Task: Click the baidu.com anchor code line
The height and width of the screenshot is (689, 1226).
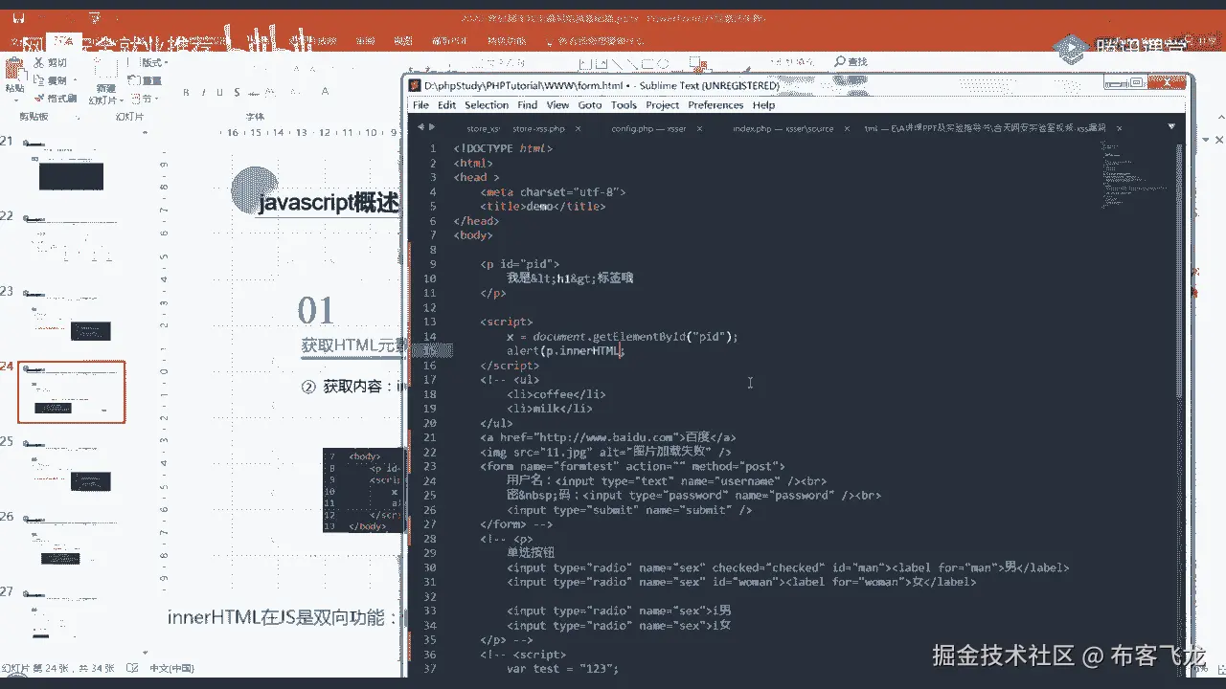Action: pyautogui.click(x=607, y=437)
